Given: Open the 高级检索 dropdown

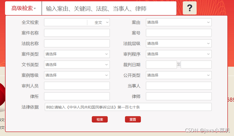Looking at the screenshot, I should [x=23, y=8].
